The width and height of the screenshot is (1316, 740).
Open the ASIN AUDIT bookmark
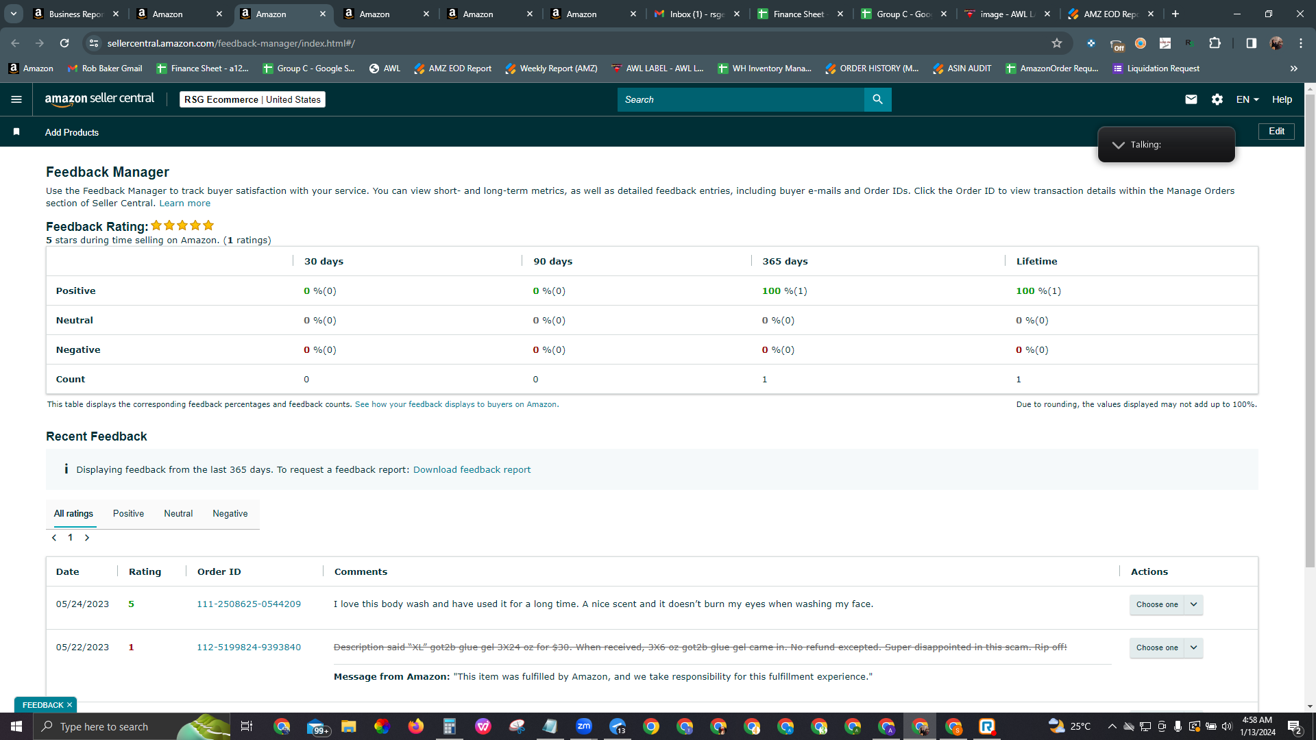(x=962, y=69)
